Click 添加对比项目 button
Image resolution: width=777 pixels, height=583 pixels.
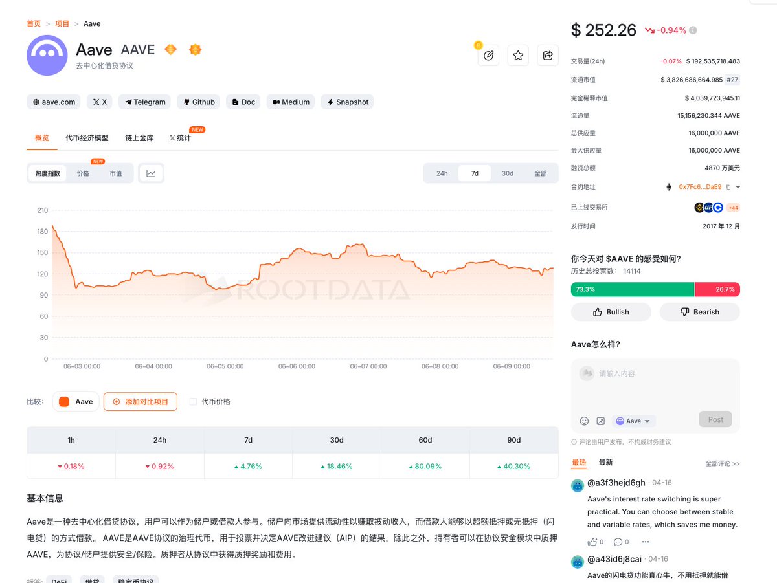pos(141,402)
